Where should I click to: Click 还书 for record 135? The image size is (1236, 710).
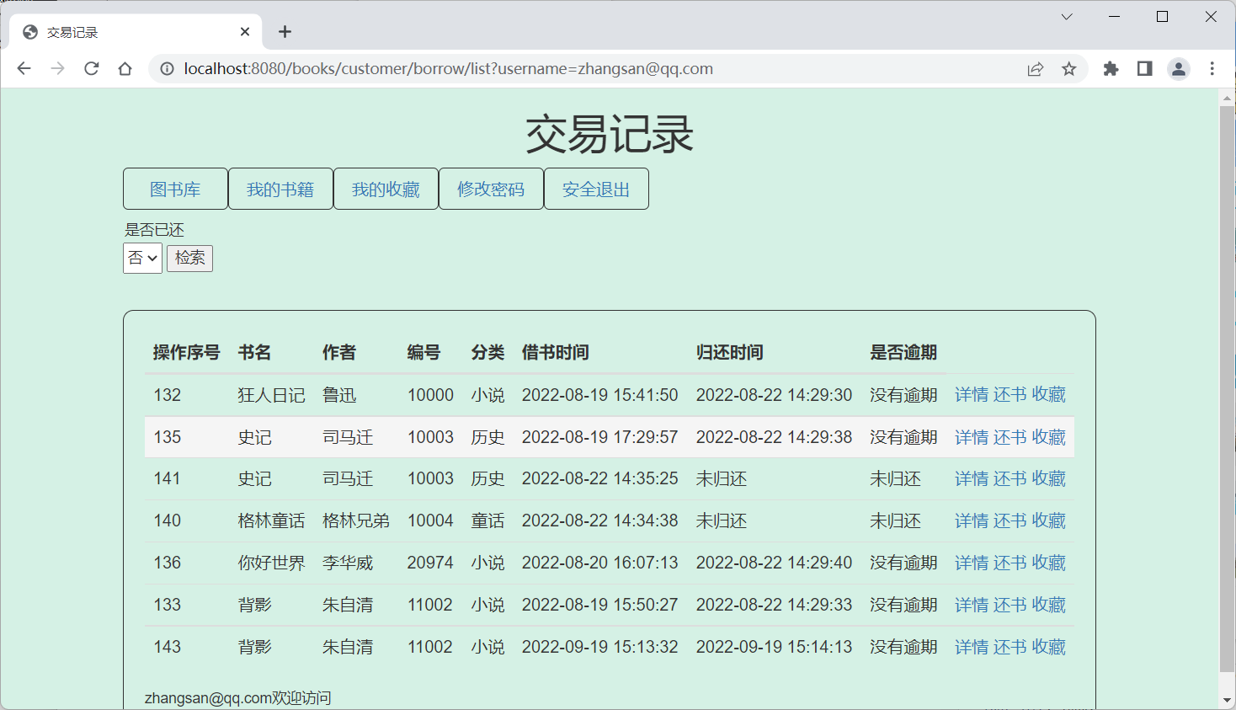(x=1010, y=437)
